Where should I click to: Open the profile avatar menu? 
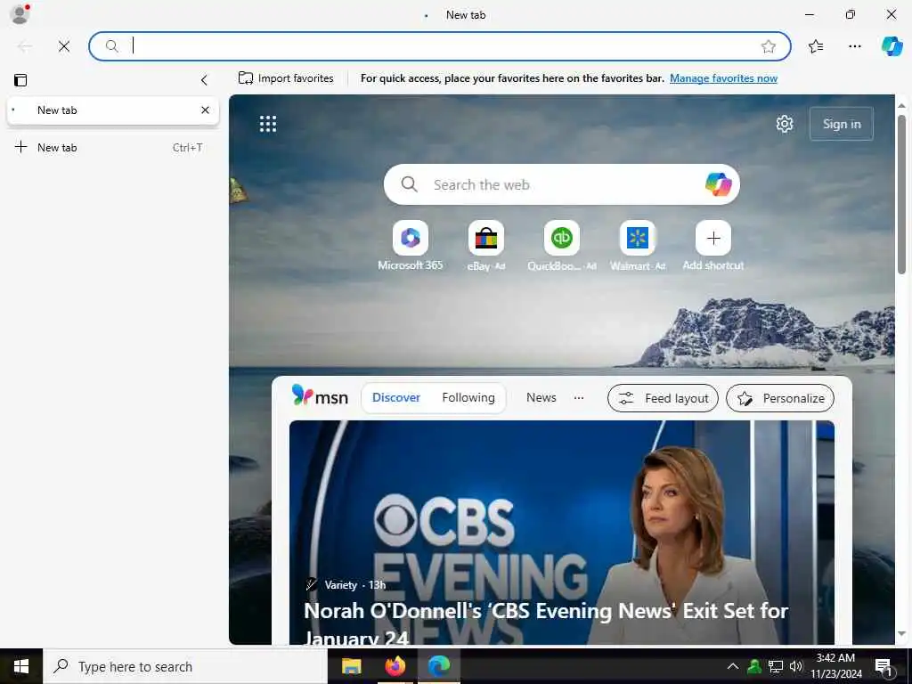[x=20, y=14]
